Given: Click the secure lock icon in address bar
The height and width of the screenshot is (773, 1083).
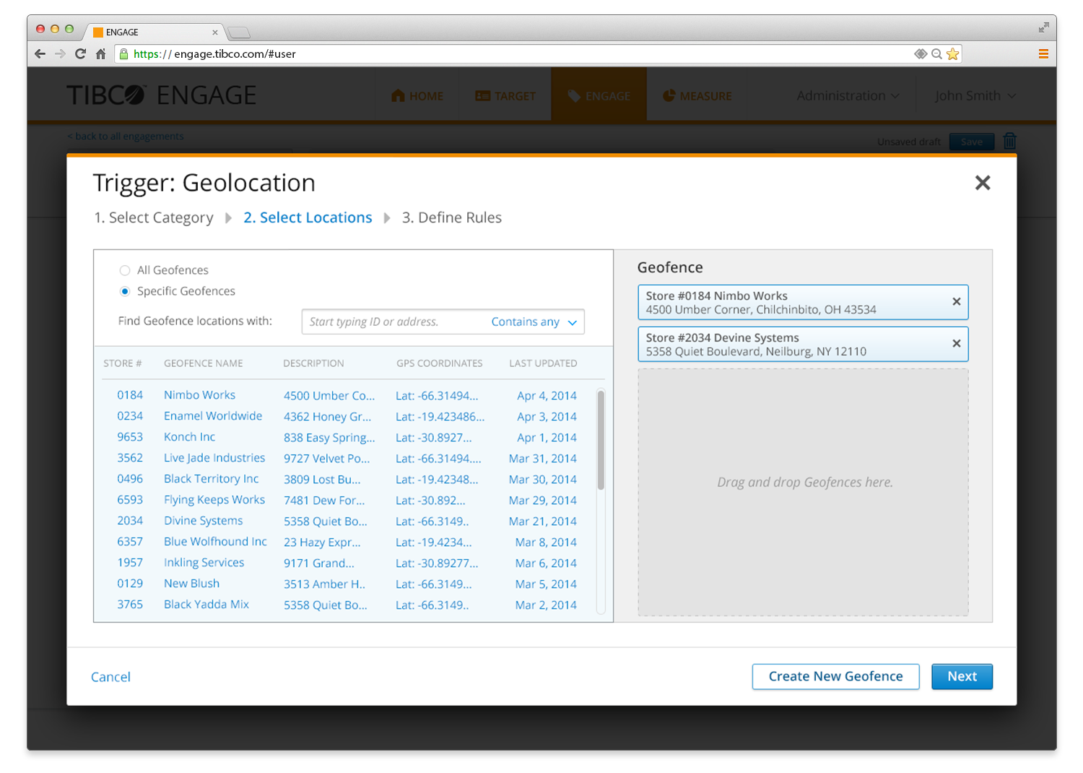Looking at the screenshot, I should point(123,53).
